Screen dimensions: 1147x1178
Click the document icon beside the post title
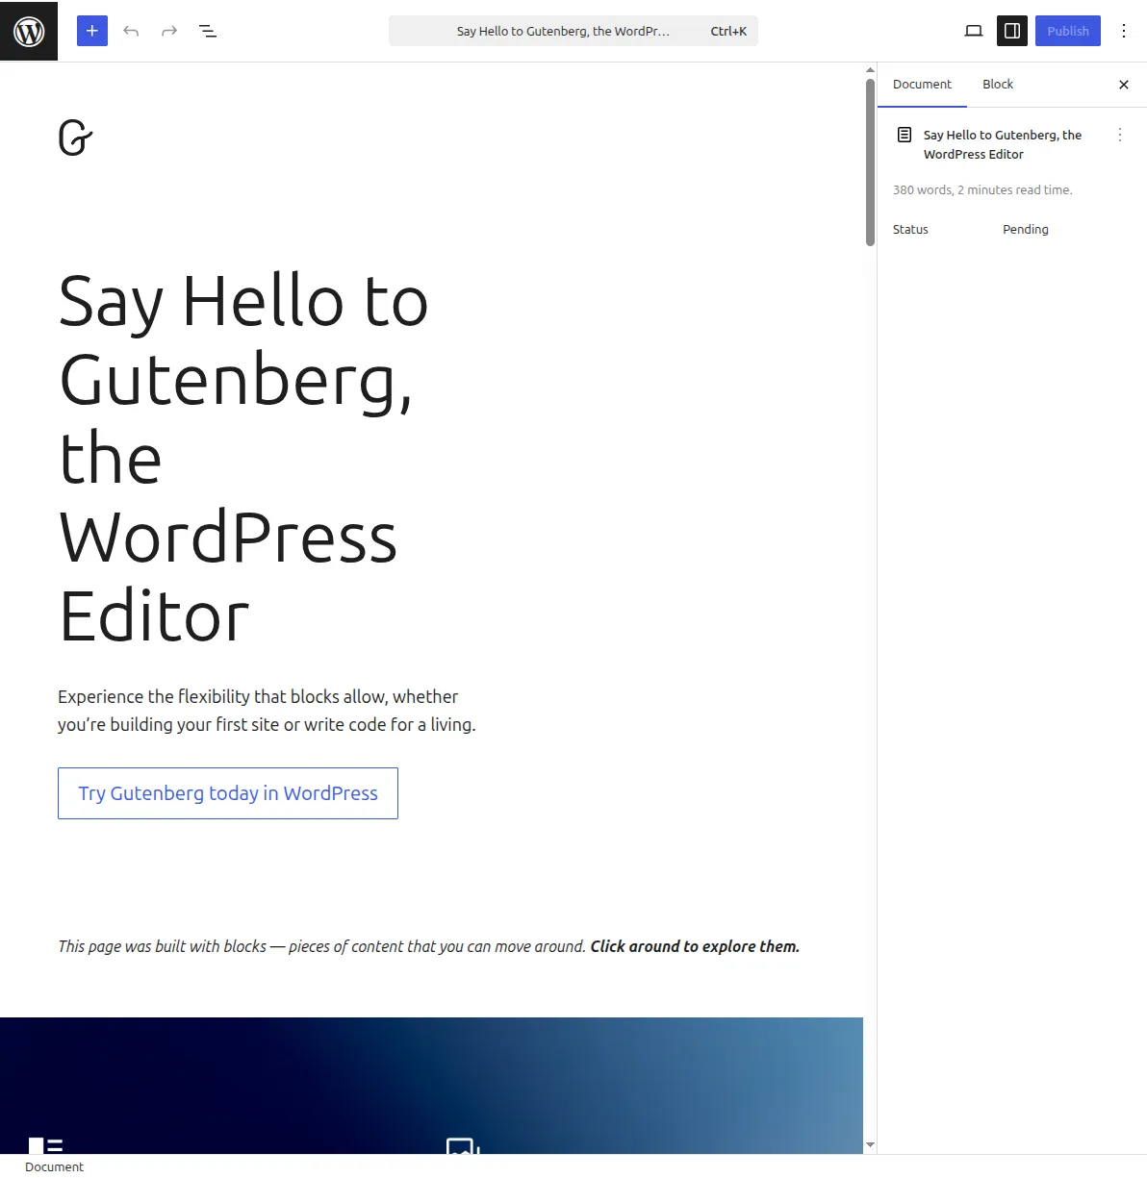pyautogui.click(x=904, y=134)
